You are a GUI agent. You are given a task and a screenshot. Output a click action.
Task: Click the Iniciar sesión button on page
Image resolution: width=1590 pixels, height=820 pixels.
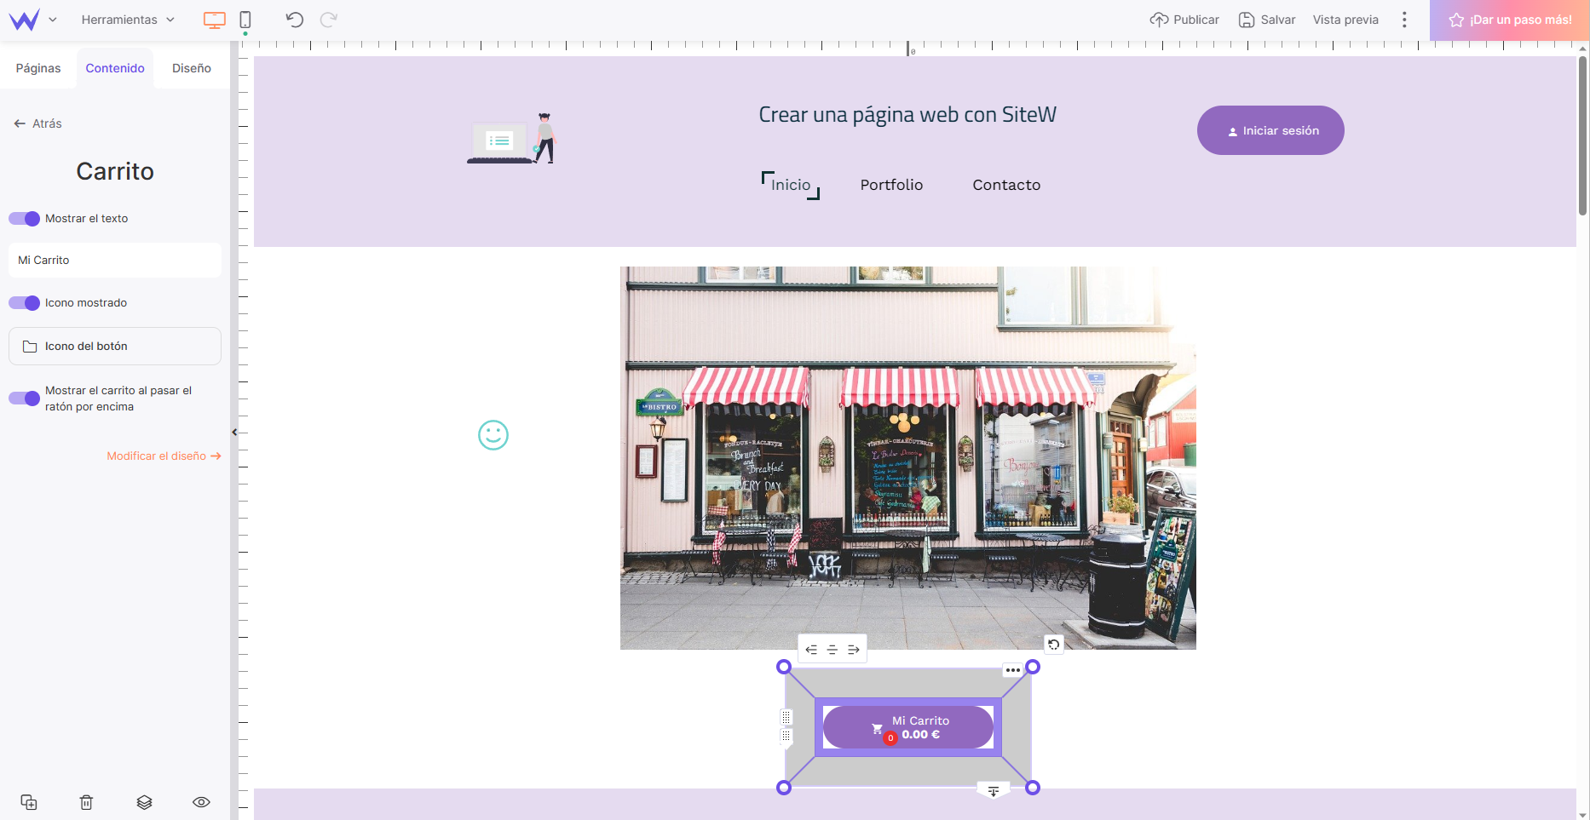[1270, 130]
